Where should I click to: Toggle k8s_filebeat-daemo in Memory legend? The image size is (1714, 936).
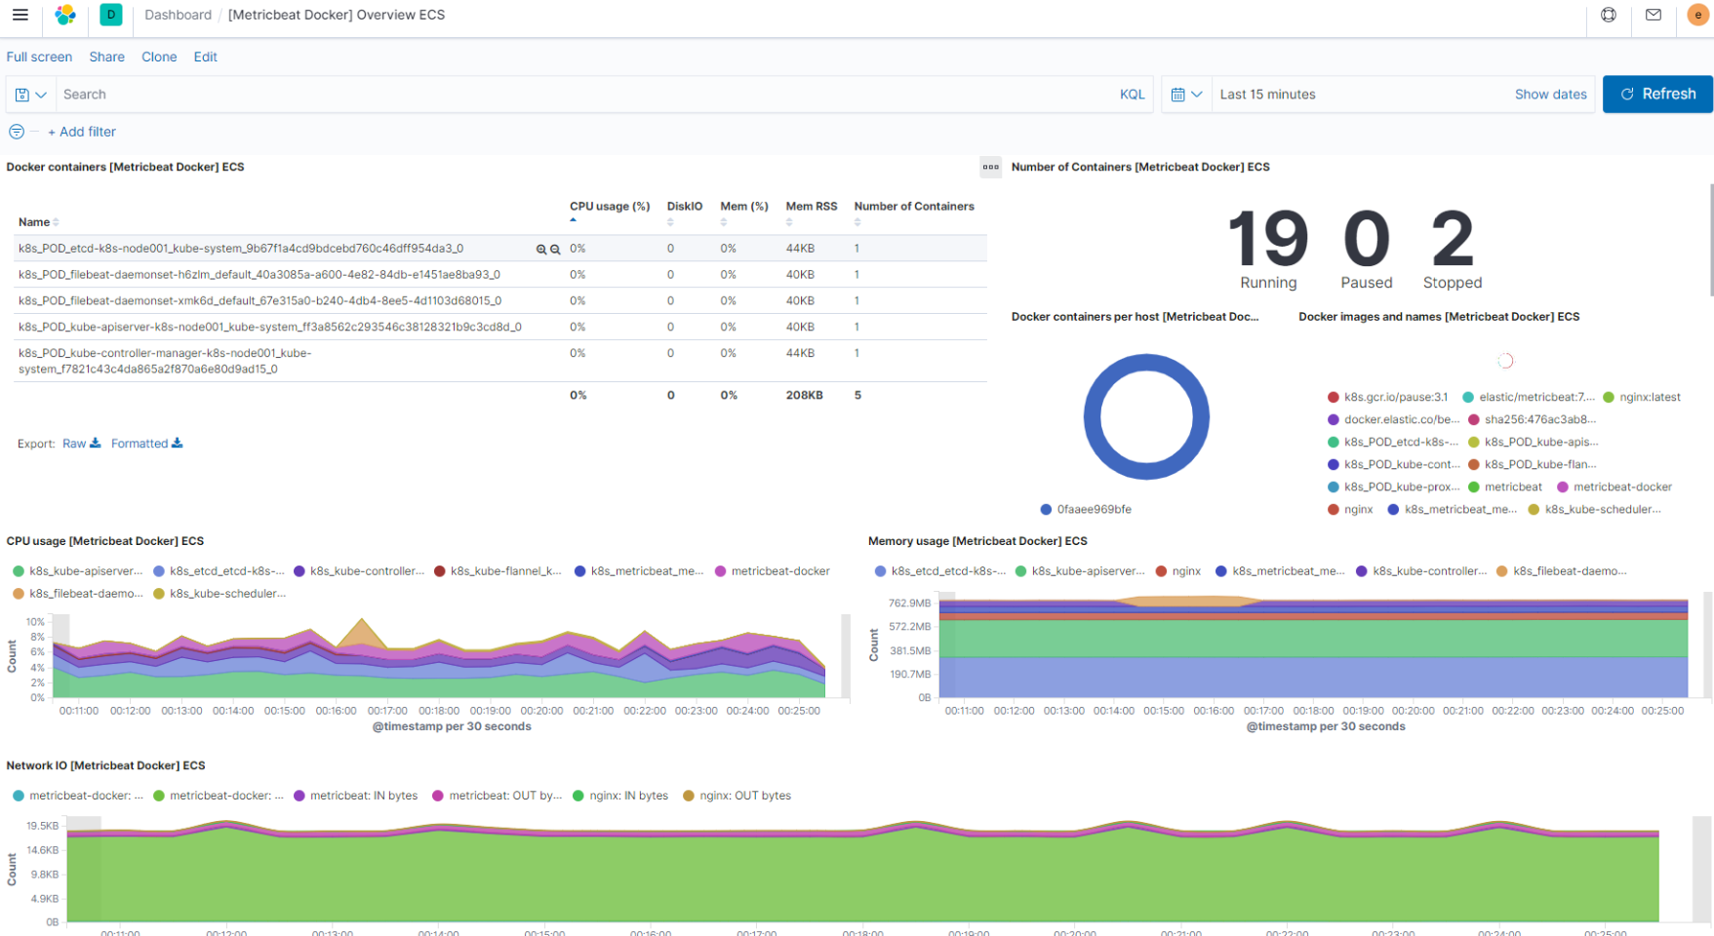(x=1561, y=571)
